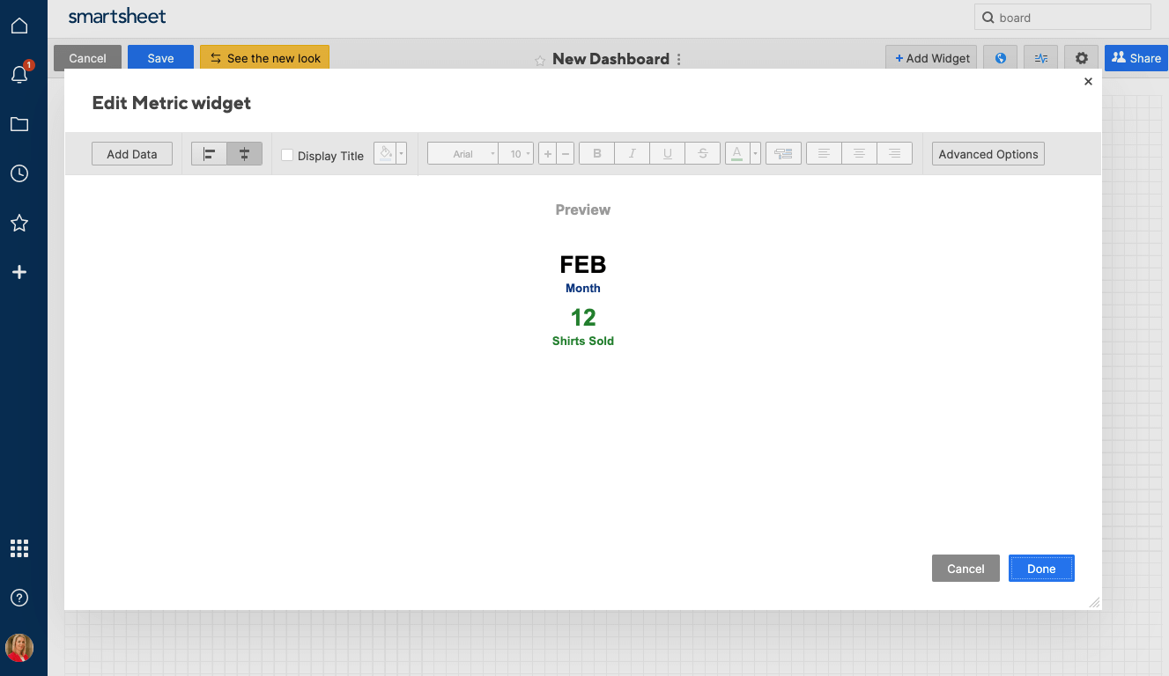Viewport: 1169px width, 676px height.
Task: Open the Arial font dropdown
Action: (x=462, y=154)
